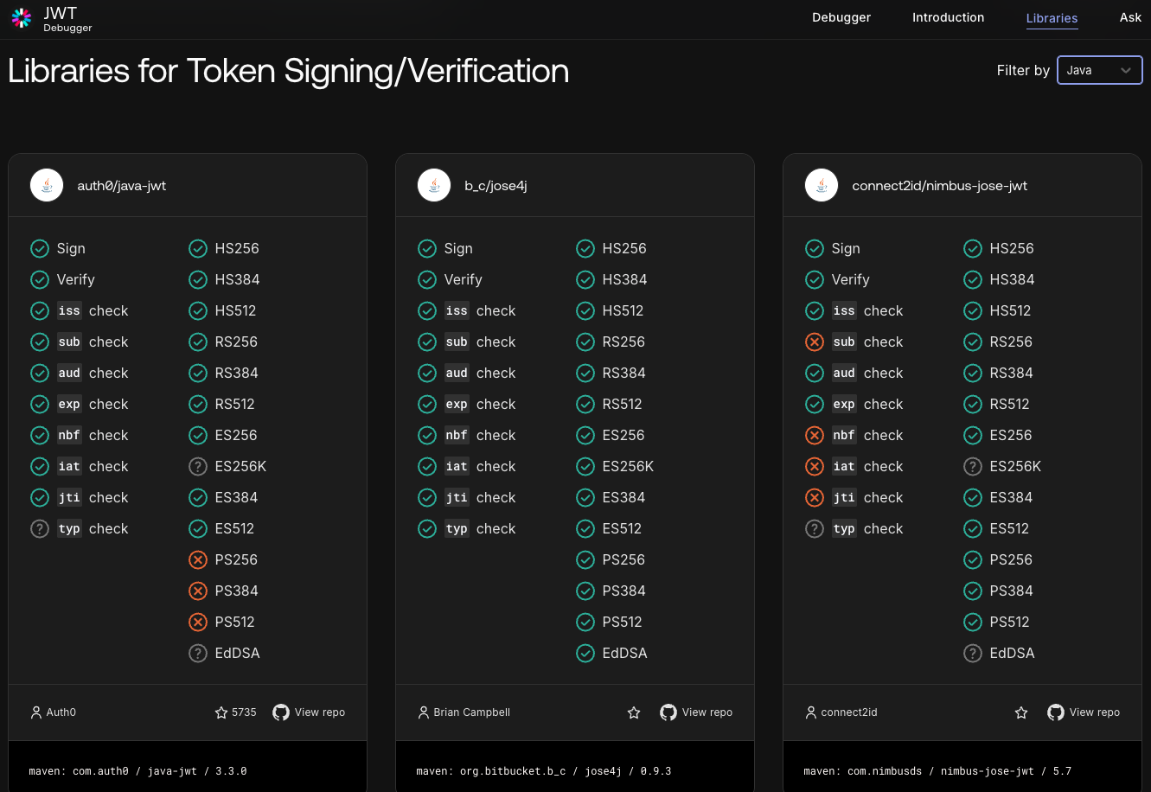Click the Filter by label
The height and width of the screenshot is (792, 1151).
(1023, 70)
